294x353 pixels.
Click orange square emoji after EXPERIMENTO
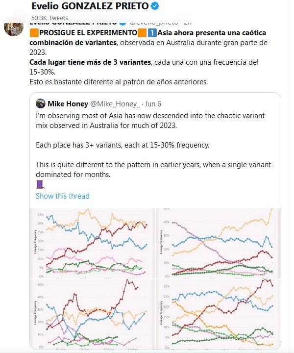tap(142, 33)
